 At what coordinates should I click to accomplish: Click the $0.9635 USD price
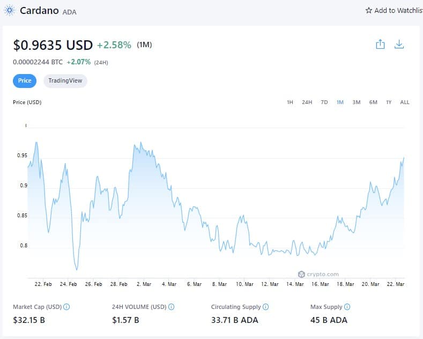coord(53,45)
